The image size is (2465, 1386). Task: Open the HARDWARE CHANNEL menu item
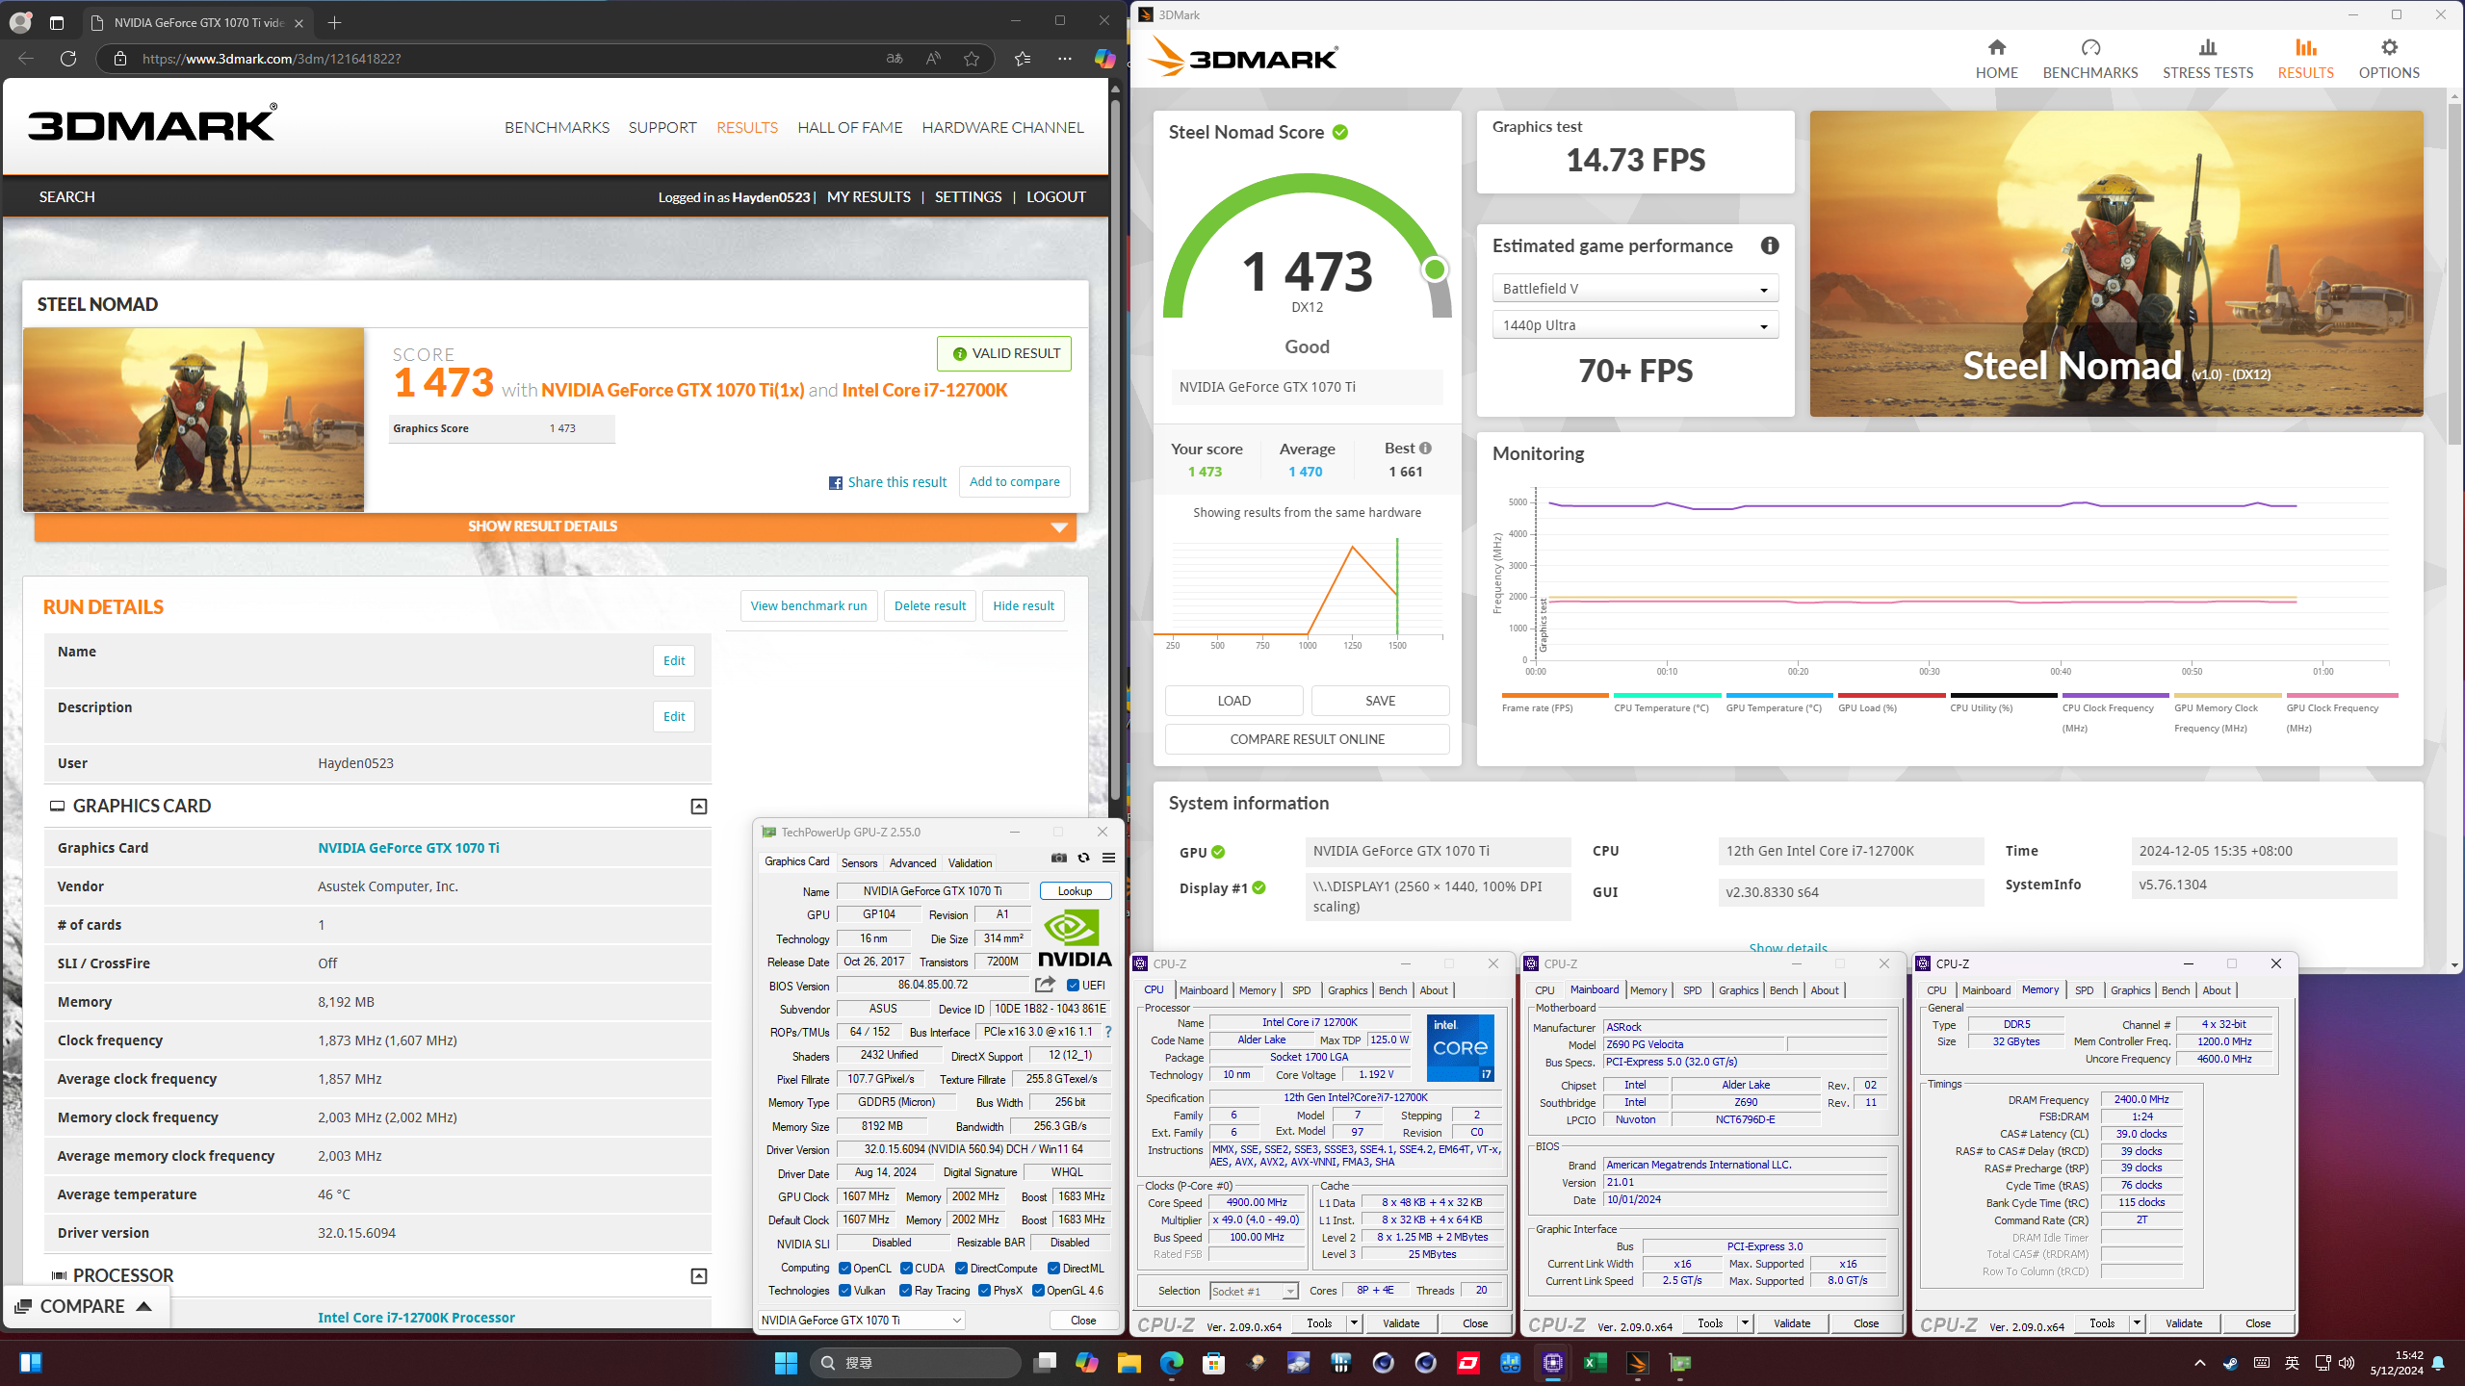click(1002, 127)
